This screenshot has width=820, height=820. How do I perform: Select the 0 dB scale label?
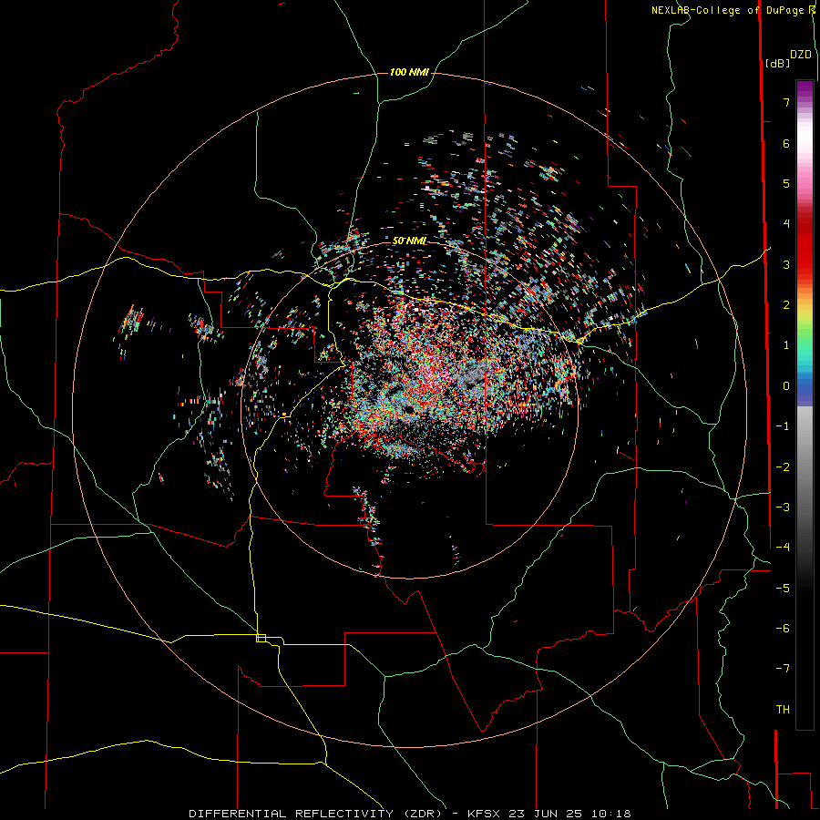[x=786, y=386]
